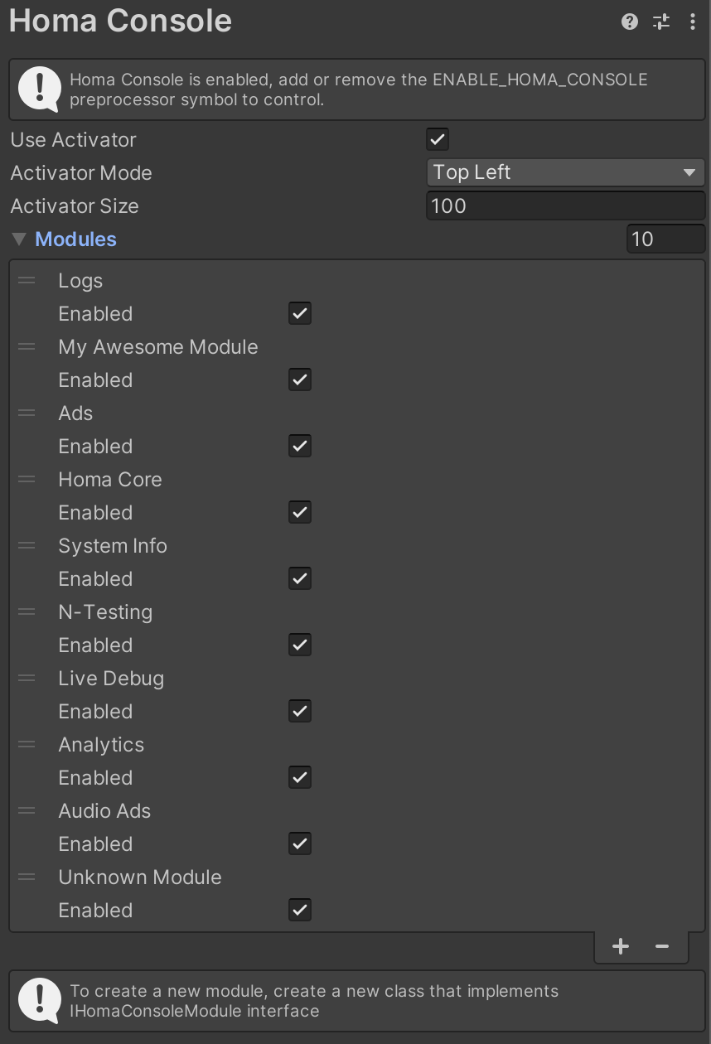Click the Modules header label

(75, 239)
